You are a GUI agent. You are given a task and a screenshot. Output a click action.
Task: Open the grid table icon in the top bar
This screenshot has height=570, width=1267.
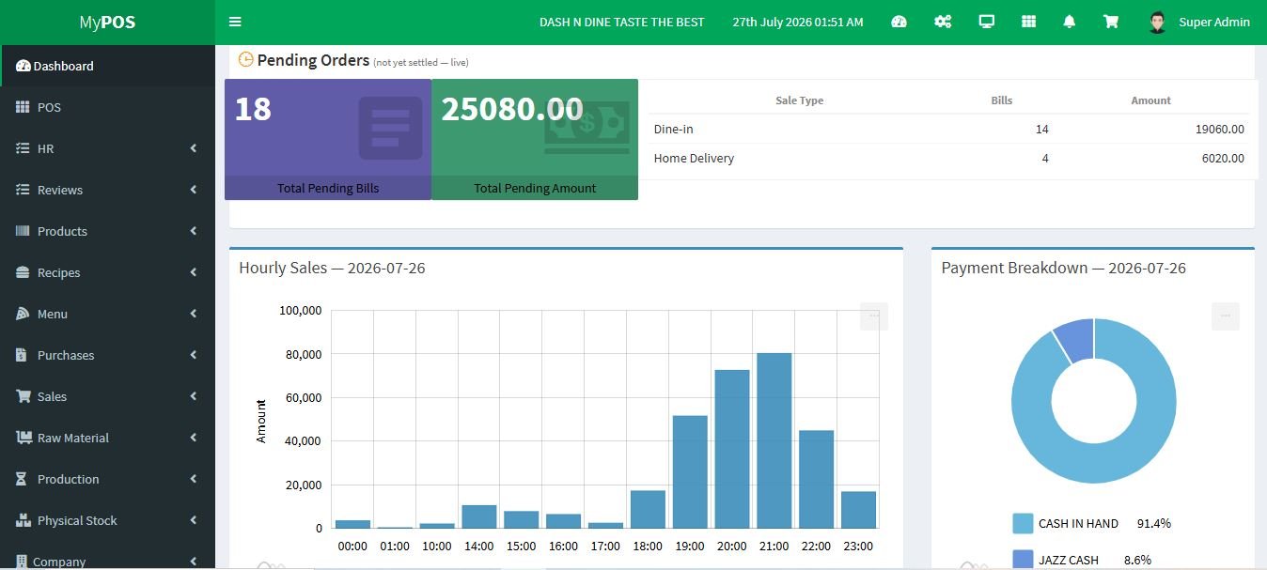[1029, 22]
